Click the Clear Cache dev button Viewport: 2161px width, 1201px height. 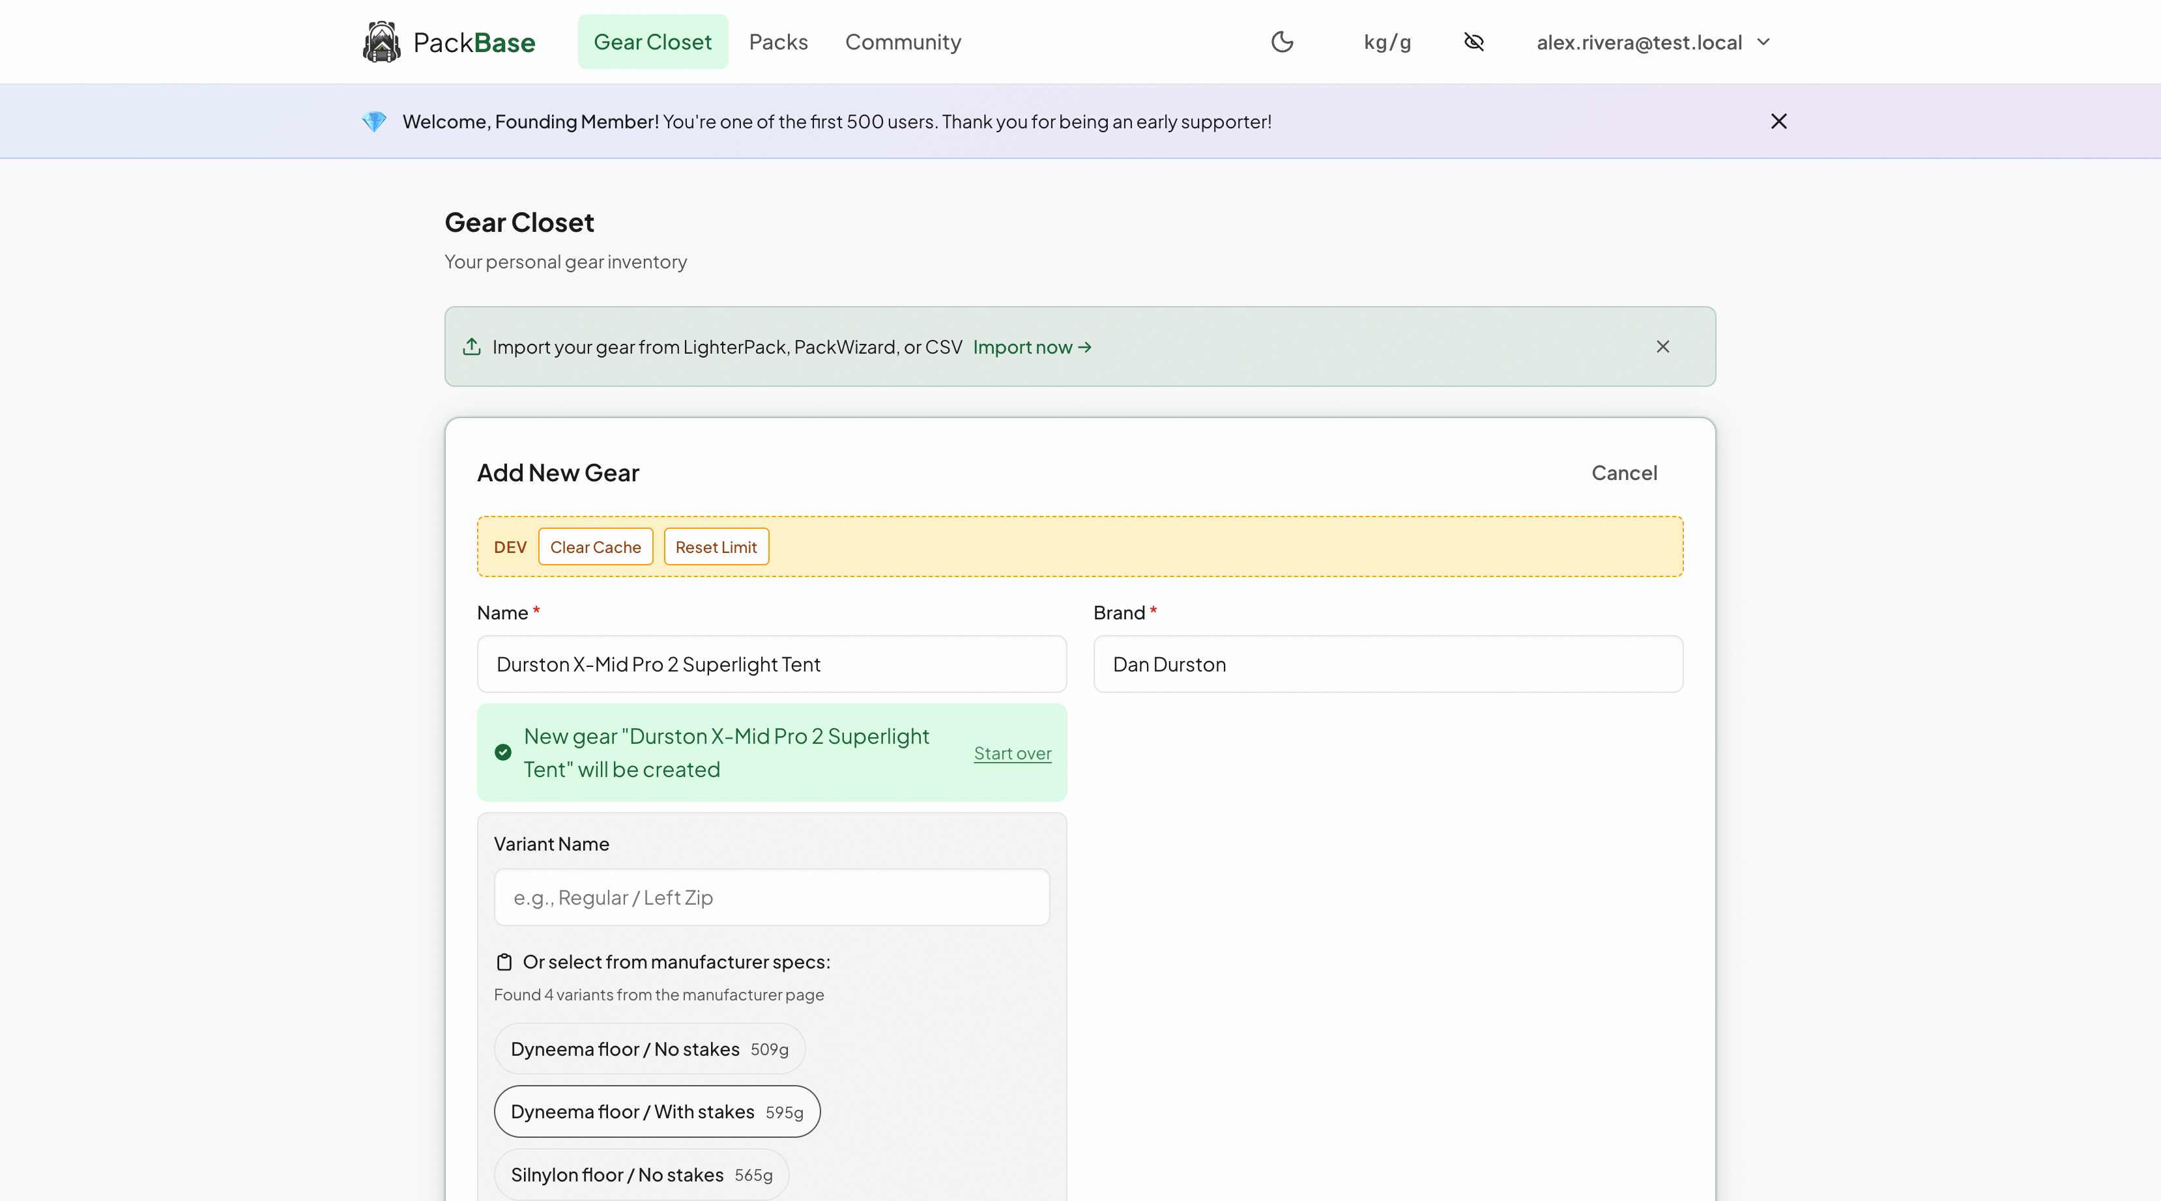click(x=596, y=547)
